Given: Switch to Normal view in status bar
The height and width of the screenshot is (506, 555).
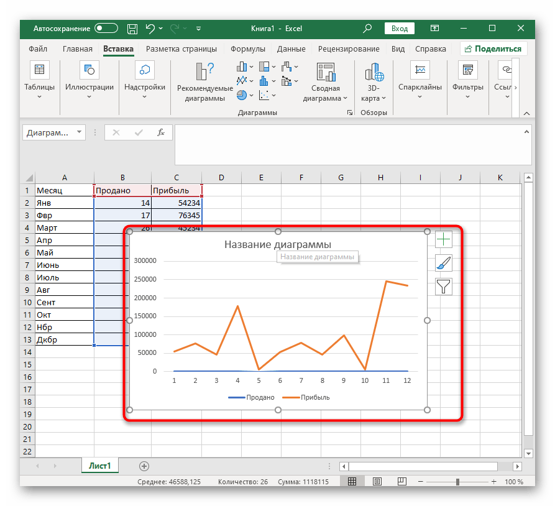Looking at the screenshot, I should click(352, 482).
